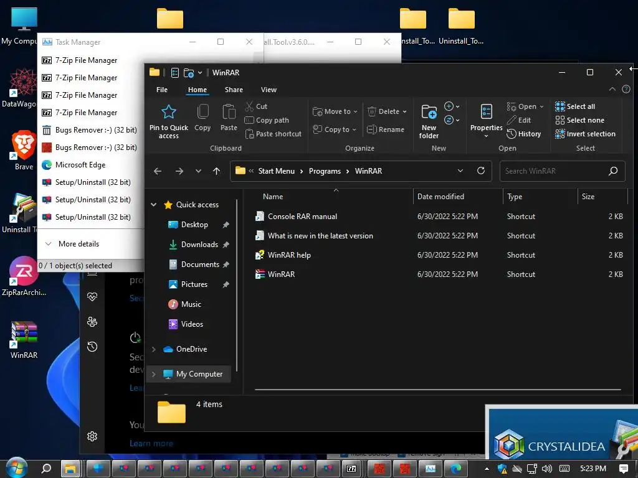Switch to the Home ribbon tab

pos(198,90)
